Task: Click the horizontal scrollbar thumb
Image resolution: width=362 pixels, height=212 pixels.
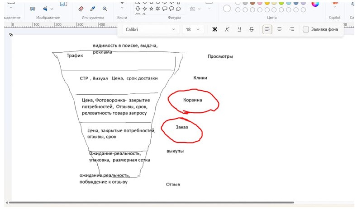Action: (x=152, y=203)
